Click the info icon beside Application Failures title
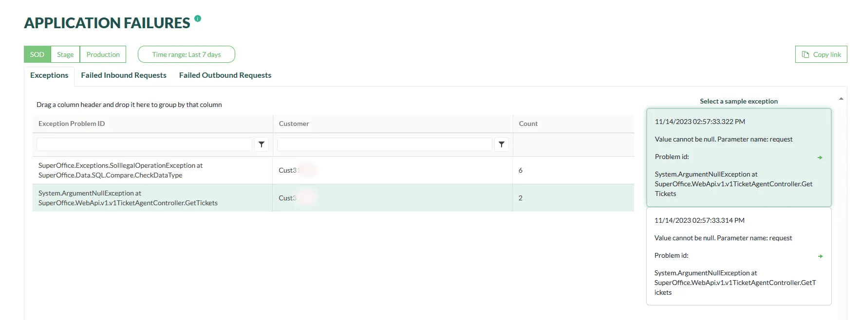 [197, 18]
